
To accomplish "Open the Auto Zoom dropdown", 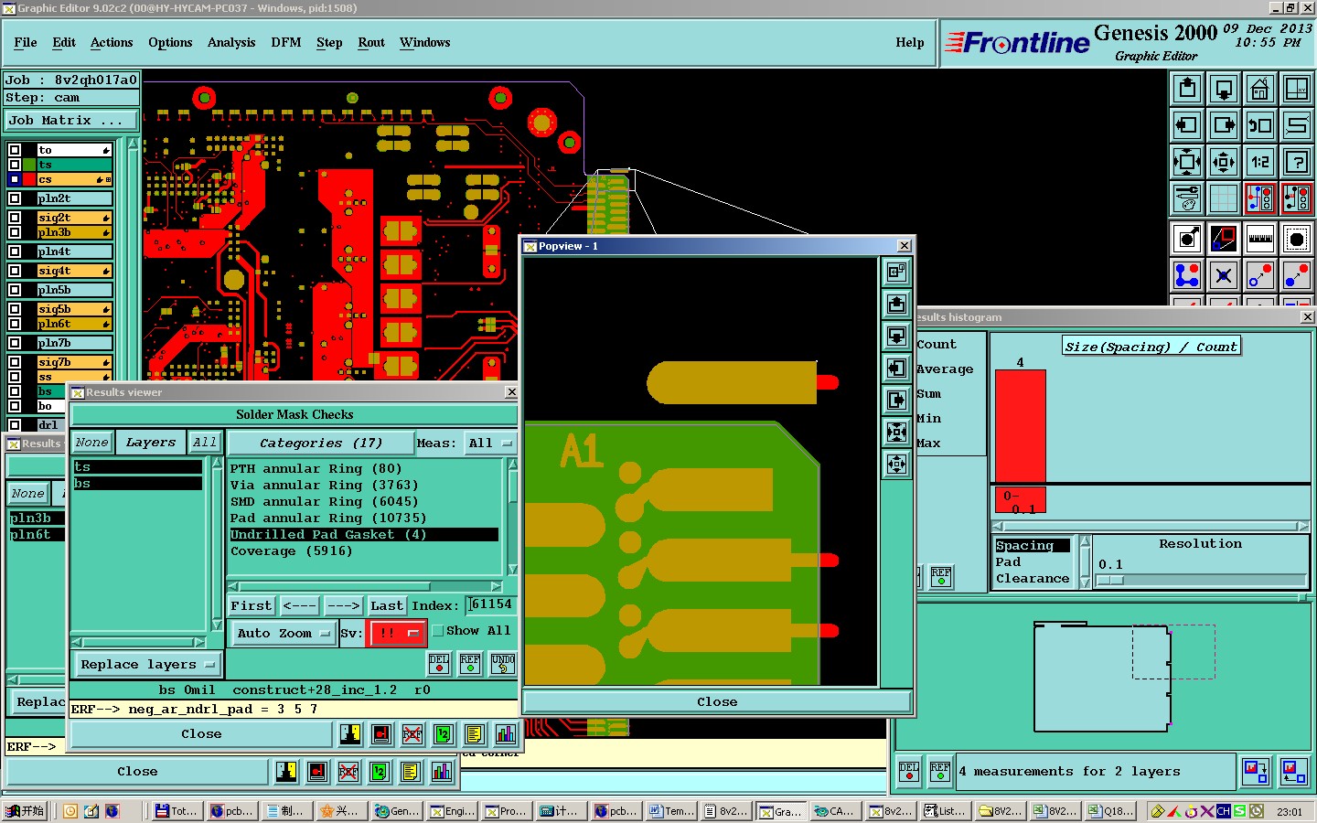I will [284, 634].
